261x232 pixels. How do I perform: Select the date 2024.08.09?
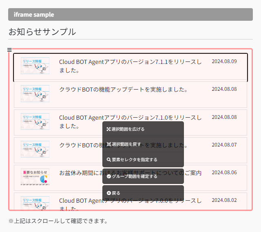(224, 61)
